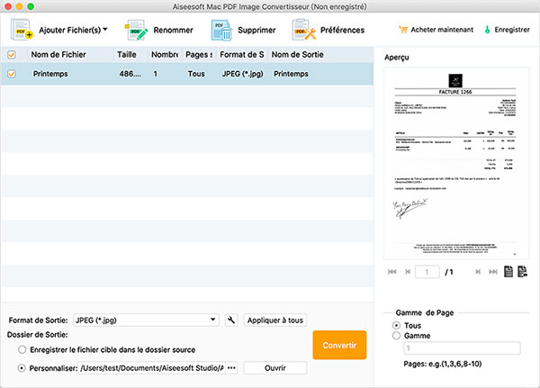
Task: Click the preview page number field
Action: [x=427, y=272]
